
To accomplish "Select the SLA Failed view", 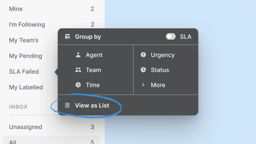I will click(24, 71).
